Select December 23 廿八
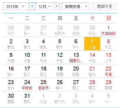Screen dimensions: 120x108 (x=11, y=85)
